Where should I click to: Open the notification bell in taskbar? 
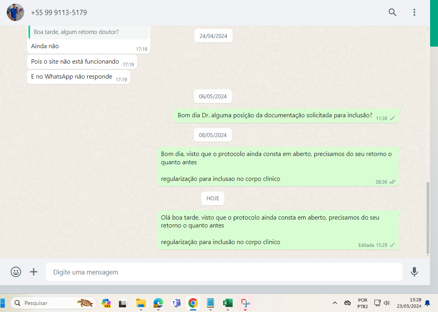(x=427, y=303)
